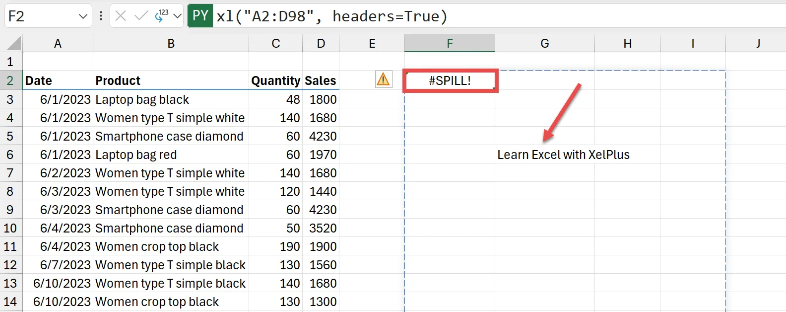This screenshot has width=786, height=312.
Task: Select the #SPILL! error cell
Action: pos(450,80)
